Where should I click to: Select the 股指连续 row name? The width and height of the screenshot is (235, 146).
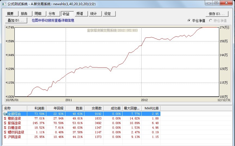pos(14,123)
